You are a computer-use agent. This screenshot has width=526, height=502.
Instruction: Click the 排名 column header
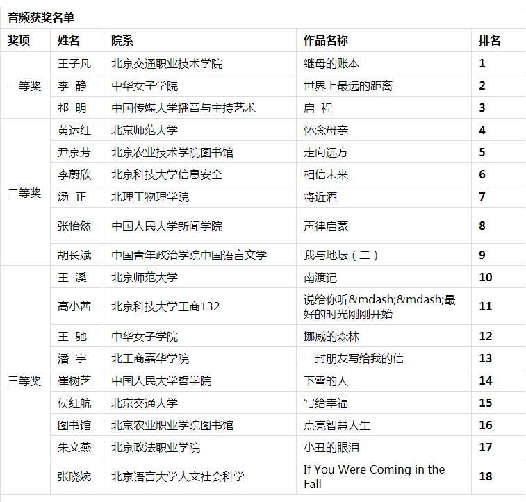(x=490, y=40)
